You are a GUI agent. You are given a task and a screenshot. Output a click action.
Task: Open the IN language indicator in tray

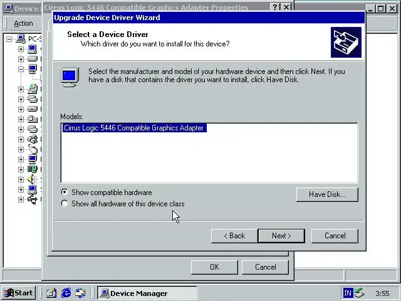pos(348,293)
